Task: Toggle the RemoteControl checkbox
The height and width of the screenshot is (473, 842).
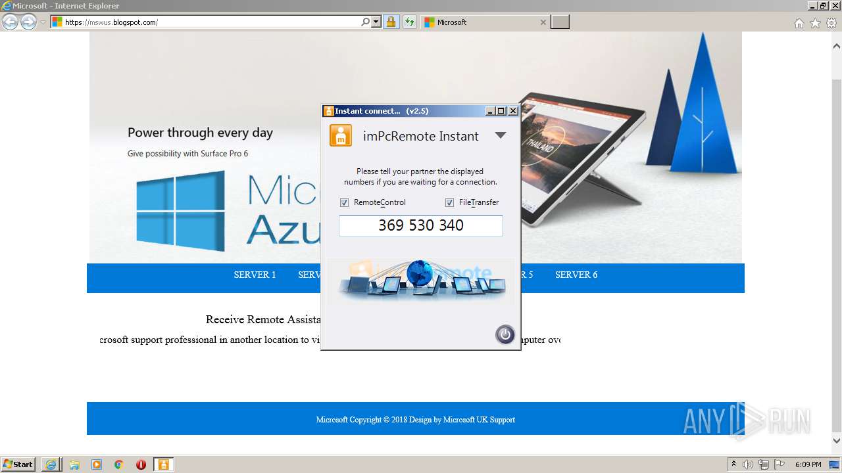Action: tap(344, 202)
